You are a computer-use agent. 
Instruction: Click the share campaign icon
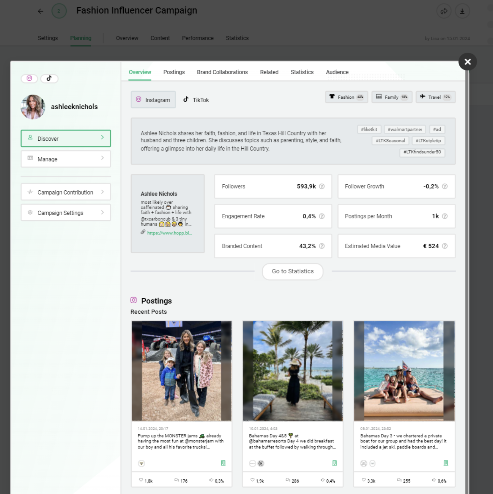tap(444, 11)
